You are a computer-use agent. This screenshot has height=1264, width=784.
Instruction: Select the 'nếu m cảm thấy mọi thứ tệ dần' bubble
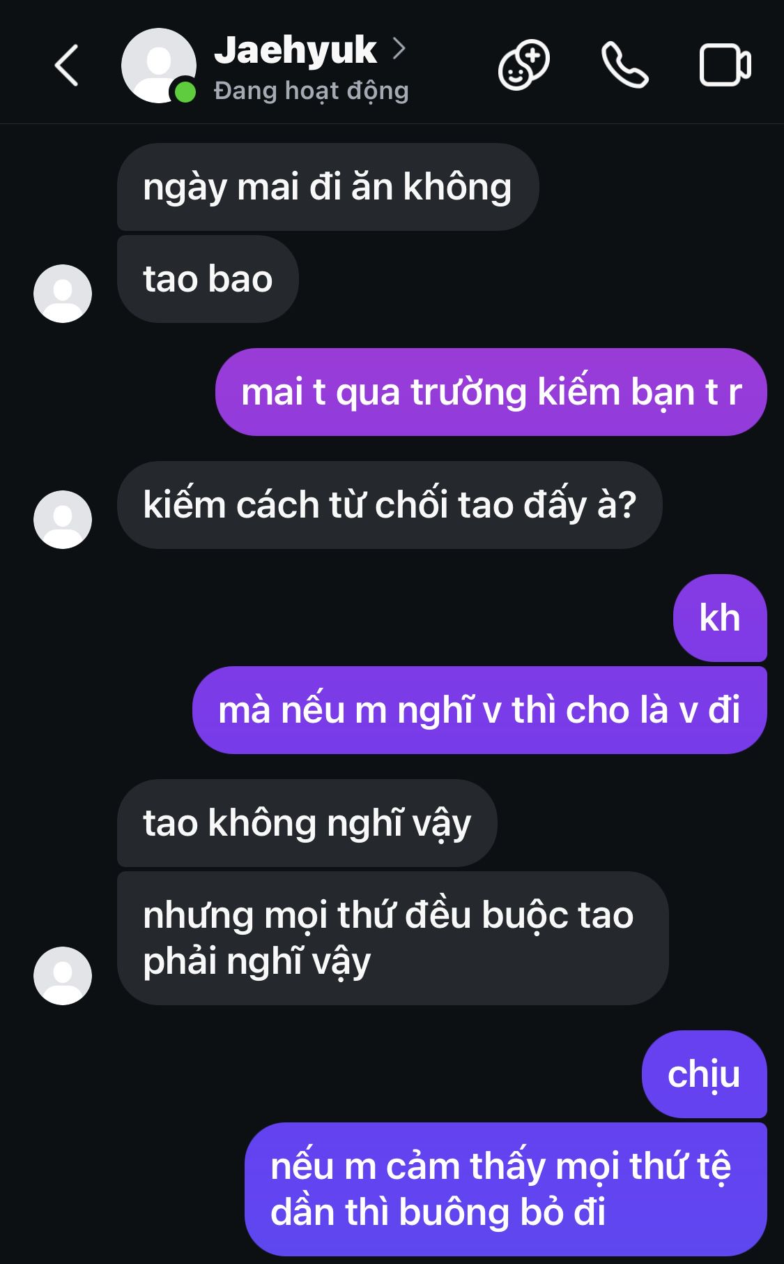pyautogui.click(x=506, y=1189)
